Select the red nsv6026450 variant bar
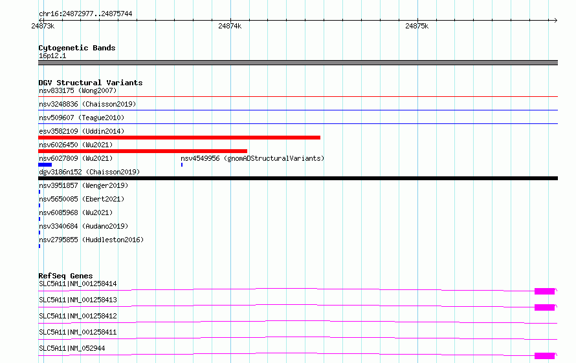The image size is (576, 363). click(142, 151)
